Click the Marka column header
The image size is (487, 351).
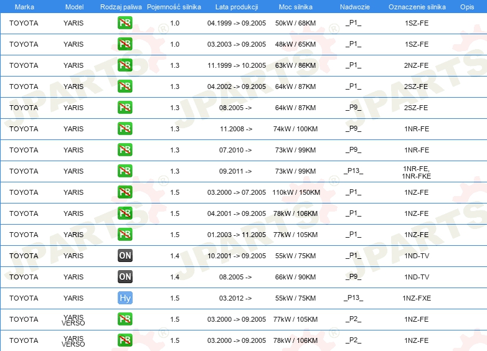(24, 7)
